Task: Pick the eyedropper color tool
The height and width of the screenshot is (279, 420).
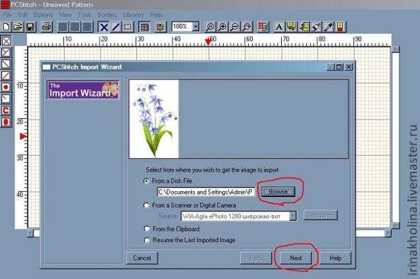Action: [328, 27]
